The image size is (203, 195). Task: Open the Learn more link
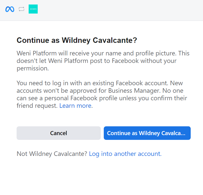point(75,106)
